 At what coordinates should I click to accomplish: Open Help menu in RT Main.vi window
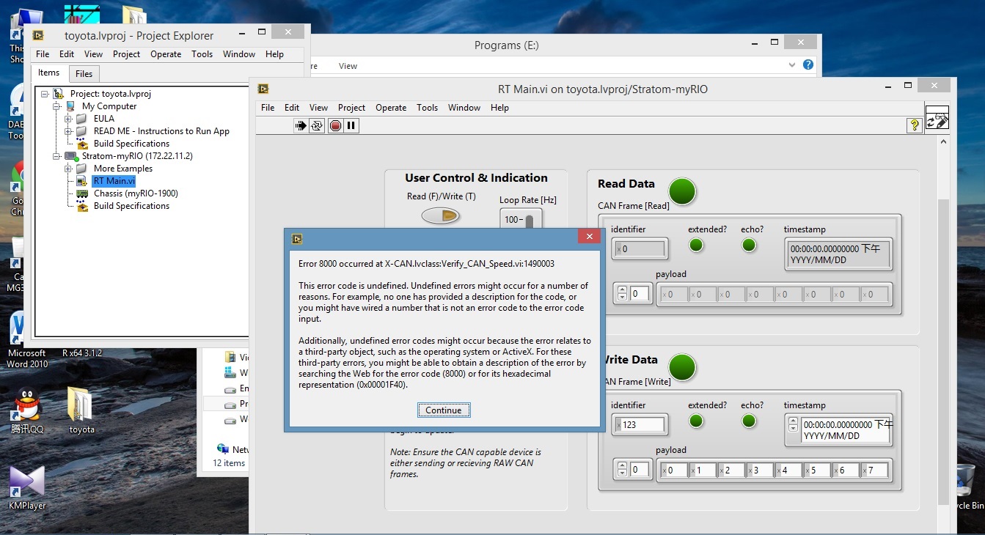click(x=499, y=108)
